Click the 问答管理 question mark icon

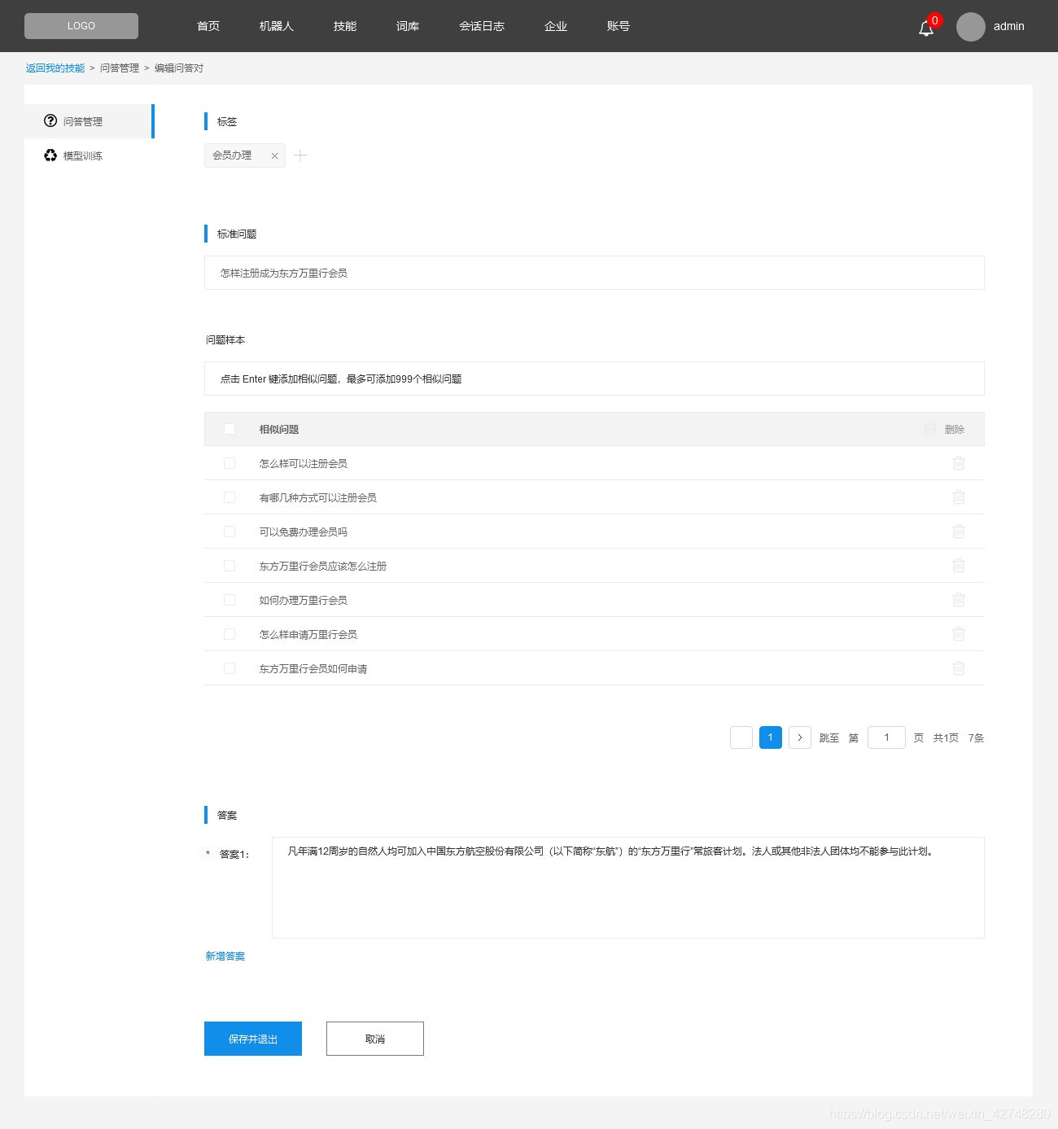50,120
